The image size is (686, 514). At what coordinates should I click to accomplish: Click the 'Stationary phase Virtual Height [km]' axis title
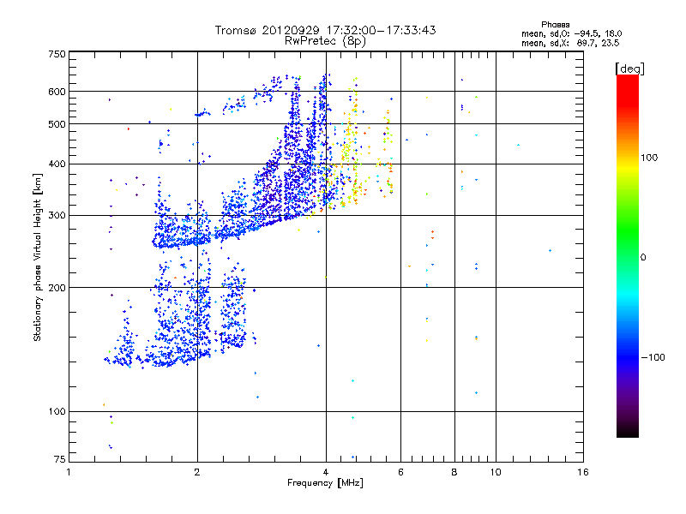click(x=37, y=258)
